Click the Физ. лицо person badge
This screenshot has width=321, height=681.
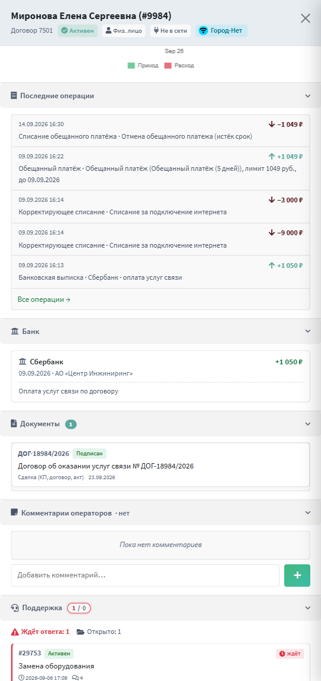tap(124, 31)
